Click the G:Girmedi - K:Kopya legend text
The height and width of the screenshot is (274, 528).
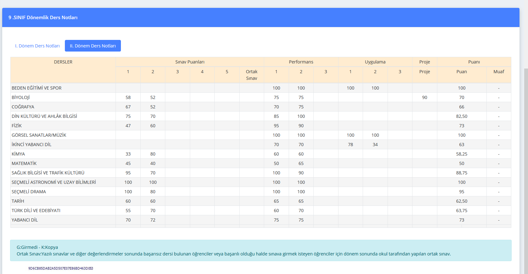[37, 247]
